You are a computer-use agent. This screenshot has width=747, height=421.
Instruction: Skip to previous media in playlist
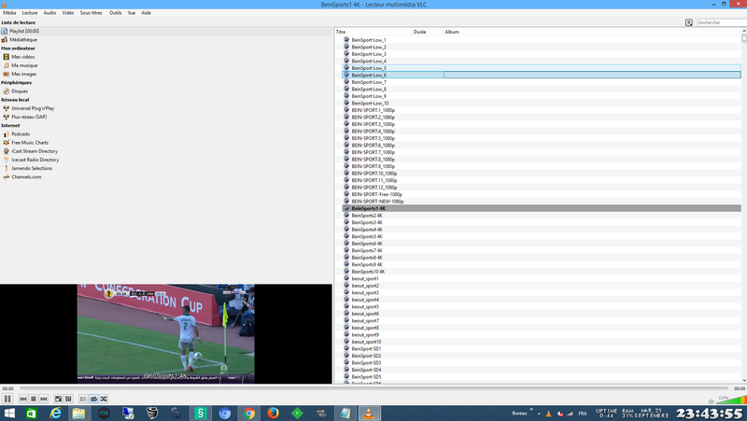[23, 399]
